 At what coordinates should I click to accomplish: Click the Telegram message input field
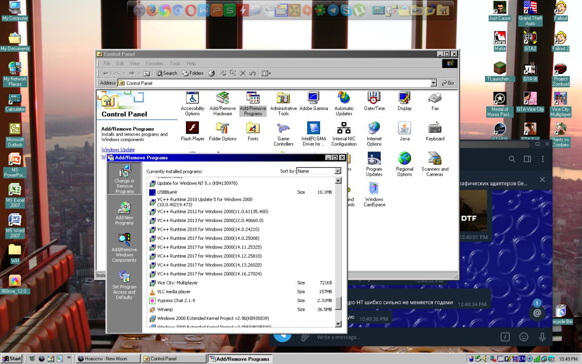[x=405, y=337]
